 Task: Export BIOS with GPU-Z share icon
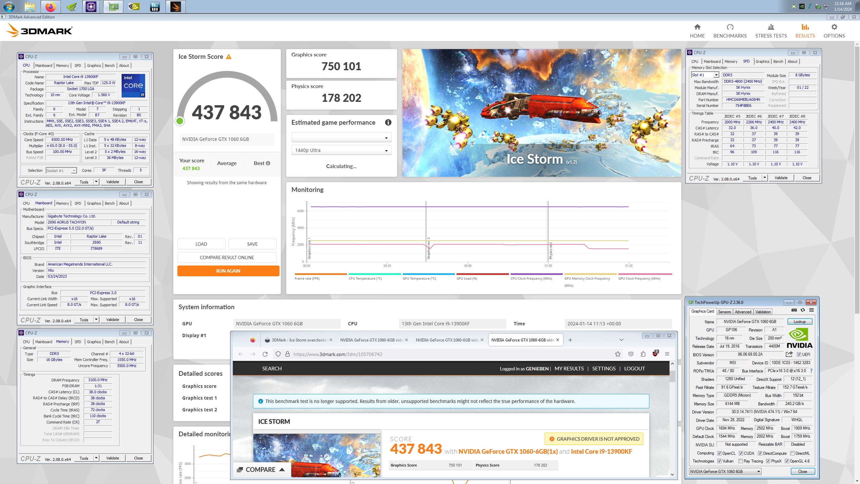(789, 354)
